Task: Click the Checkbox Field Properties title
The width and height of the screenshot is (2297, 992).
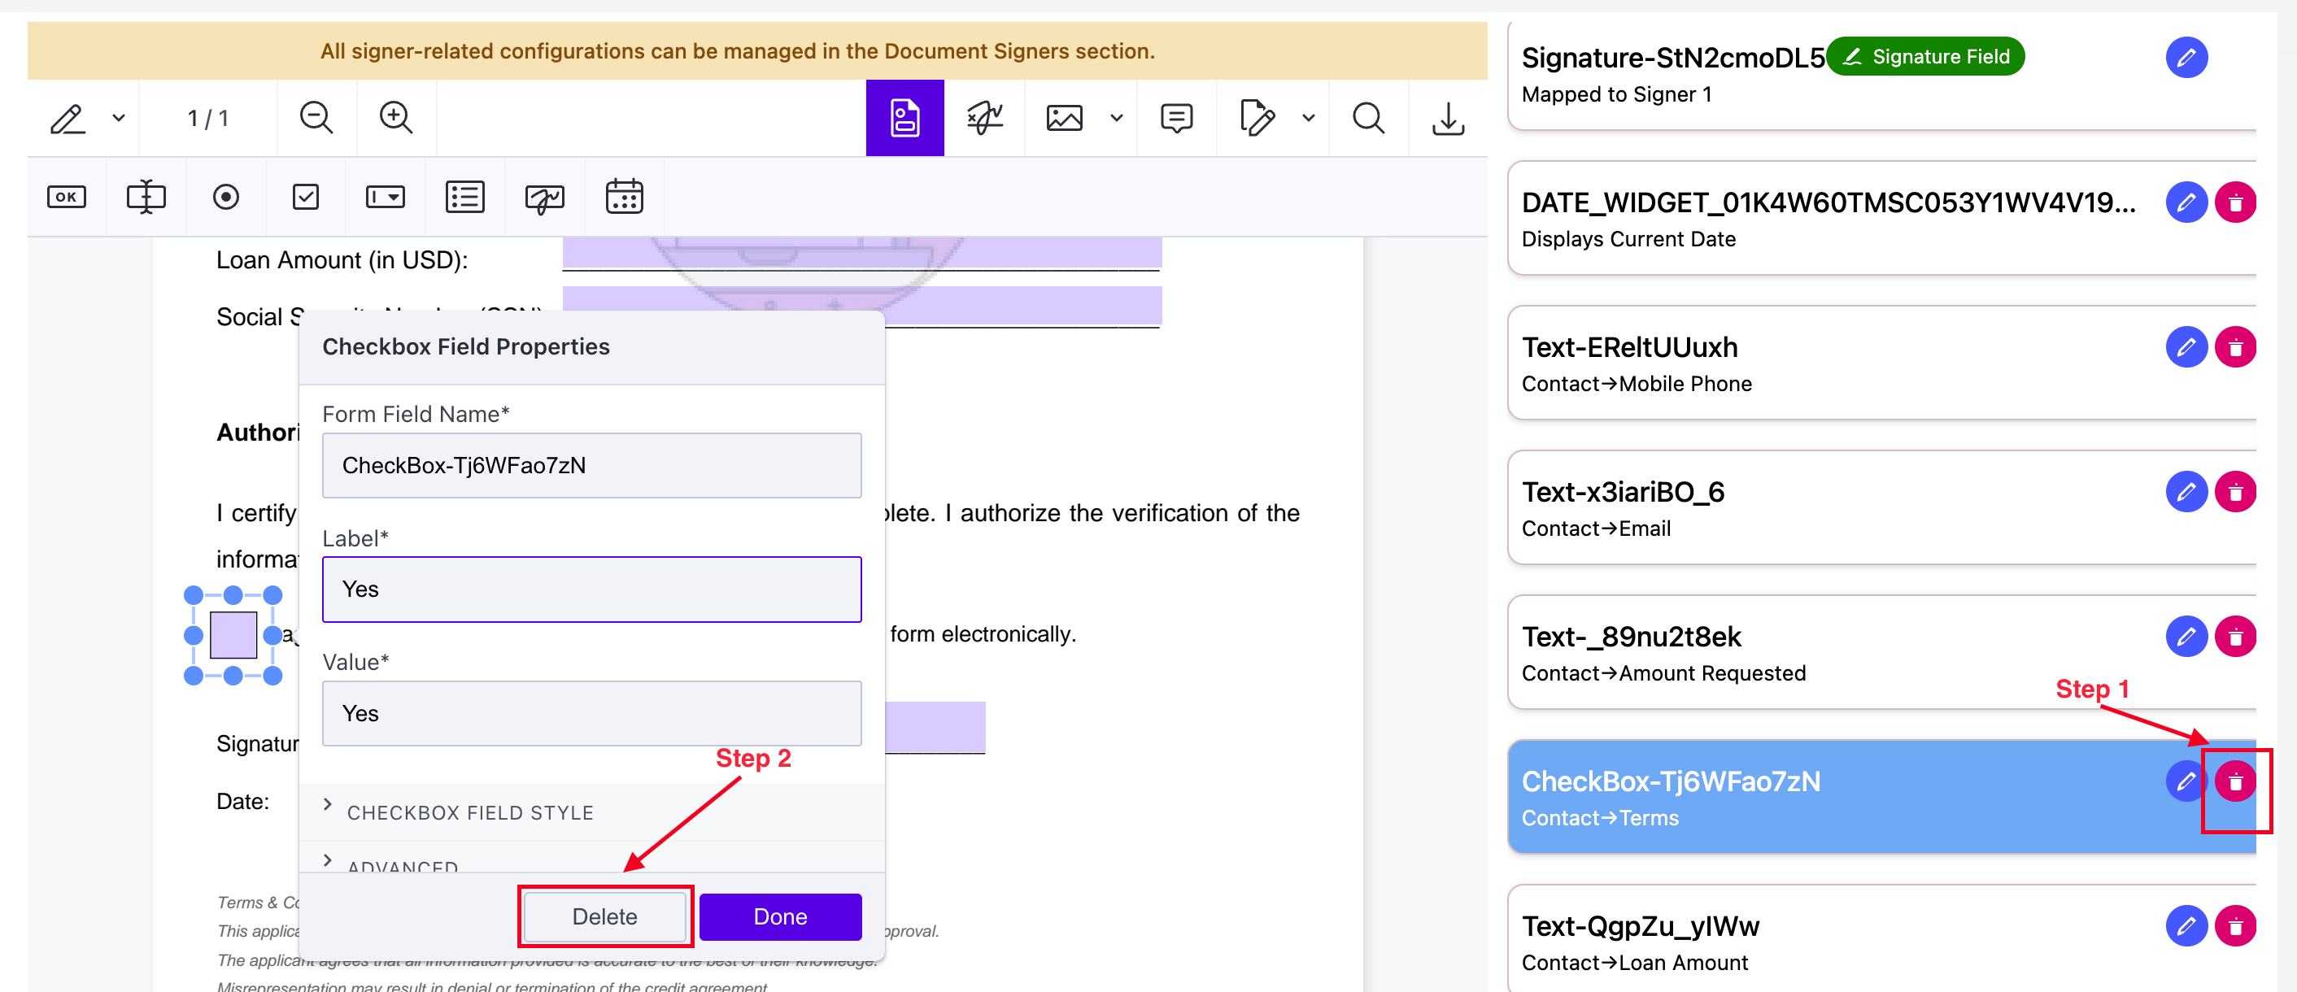Action: 465,346
